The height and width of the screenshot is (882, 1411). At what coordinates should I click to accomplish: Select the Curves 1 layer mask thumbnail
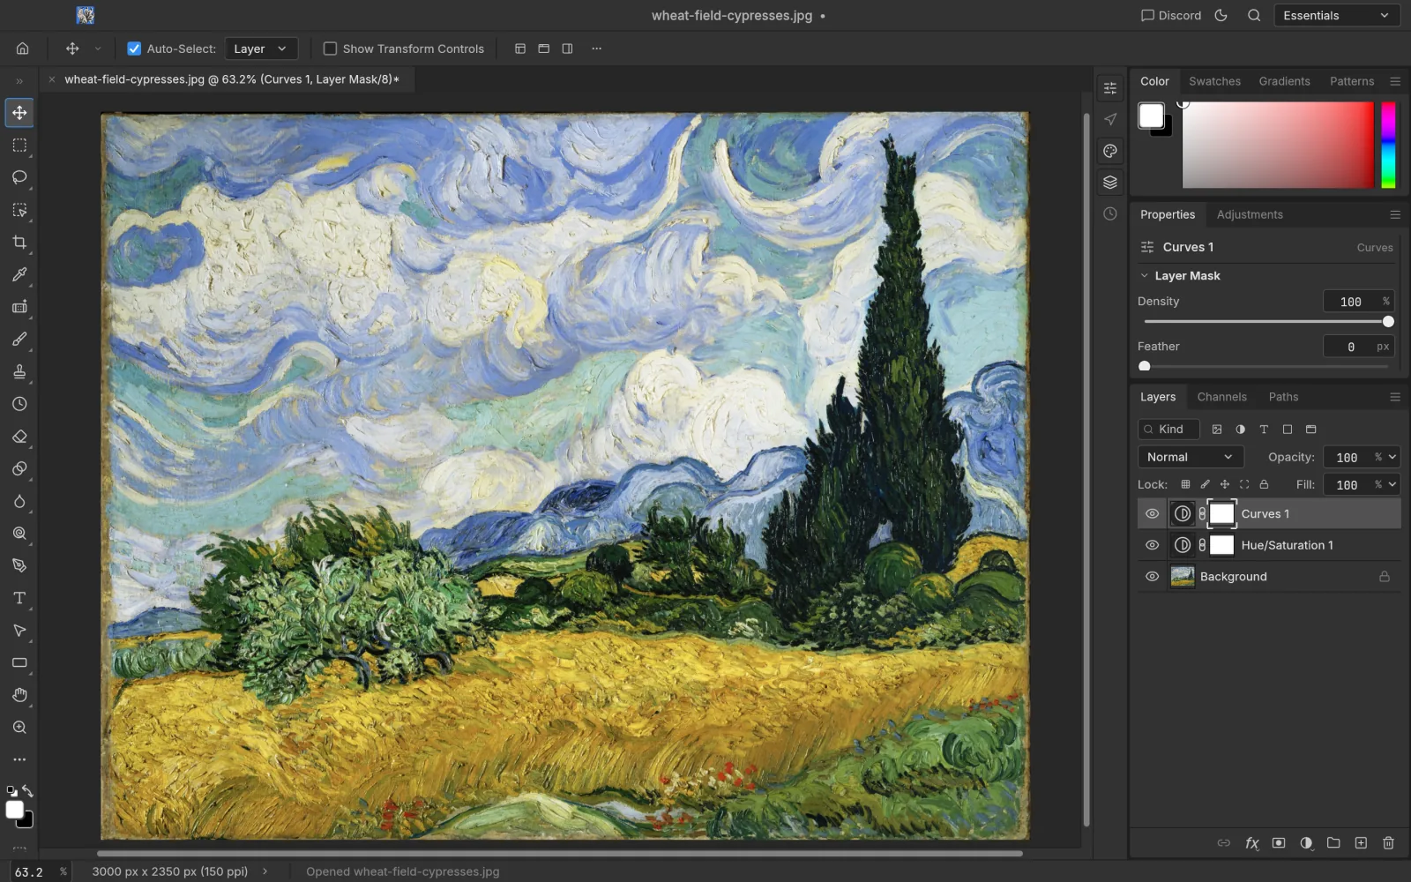click(x=1221, y=513)
